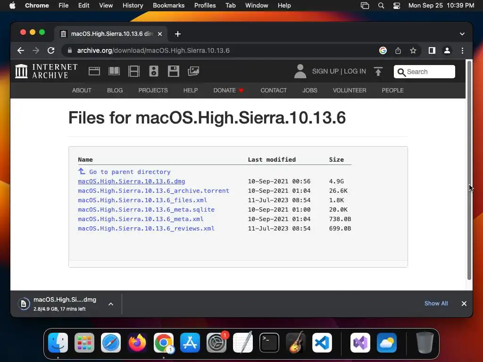Open the JOBS navigation link
The image size is (483, 362).
(x=310, y=90)
